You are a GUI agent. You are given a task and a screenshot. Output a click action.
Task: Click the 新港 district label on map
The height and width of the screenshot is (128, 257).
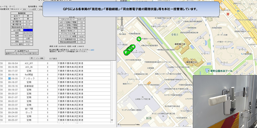(149, 118)
